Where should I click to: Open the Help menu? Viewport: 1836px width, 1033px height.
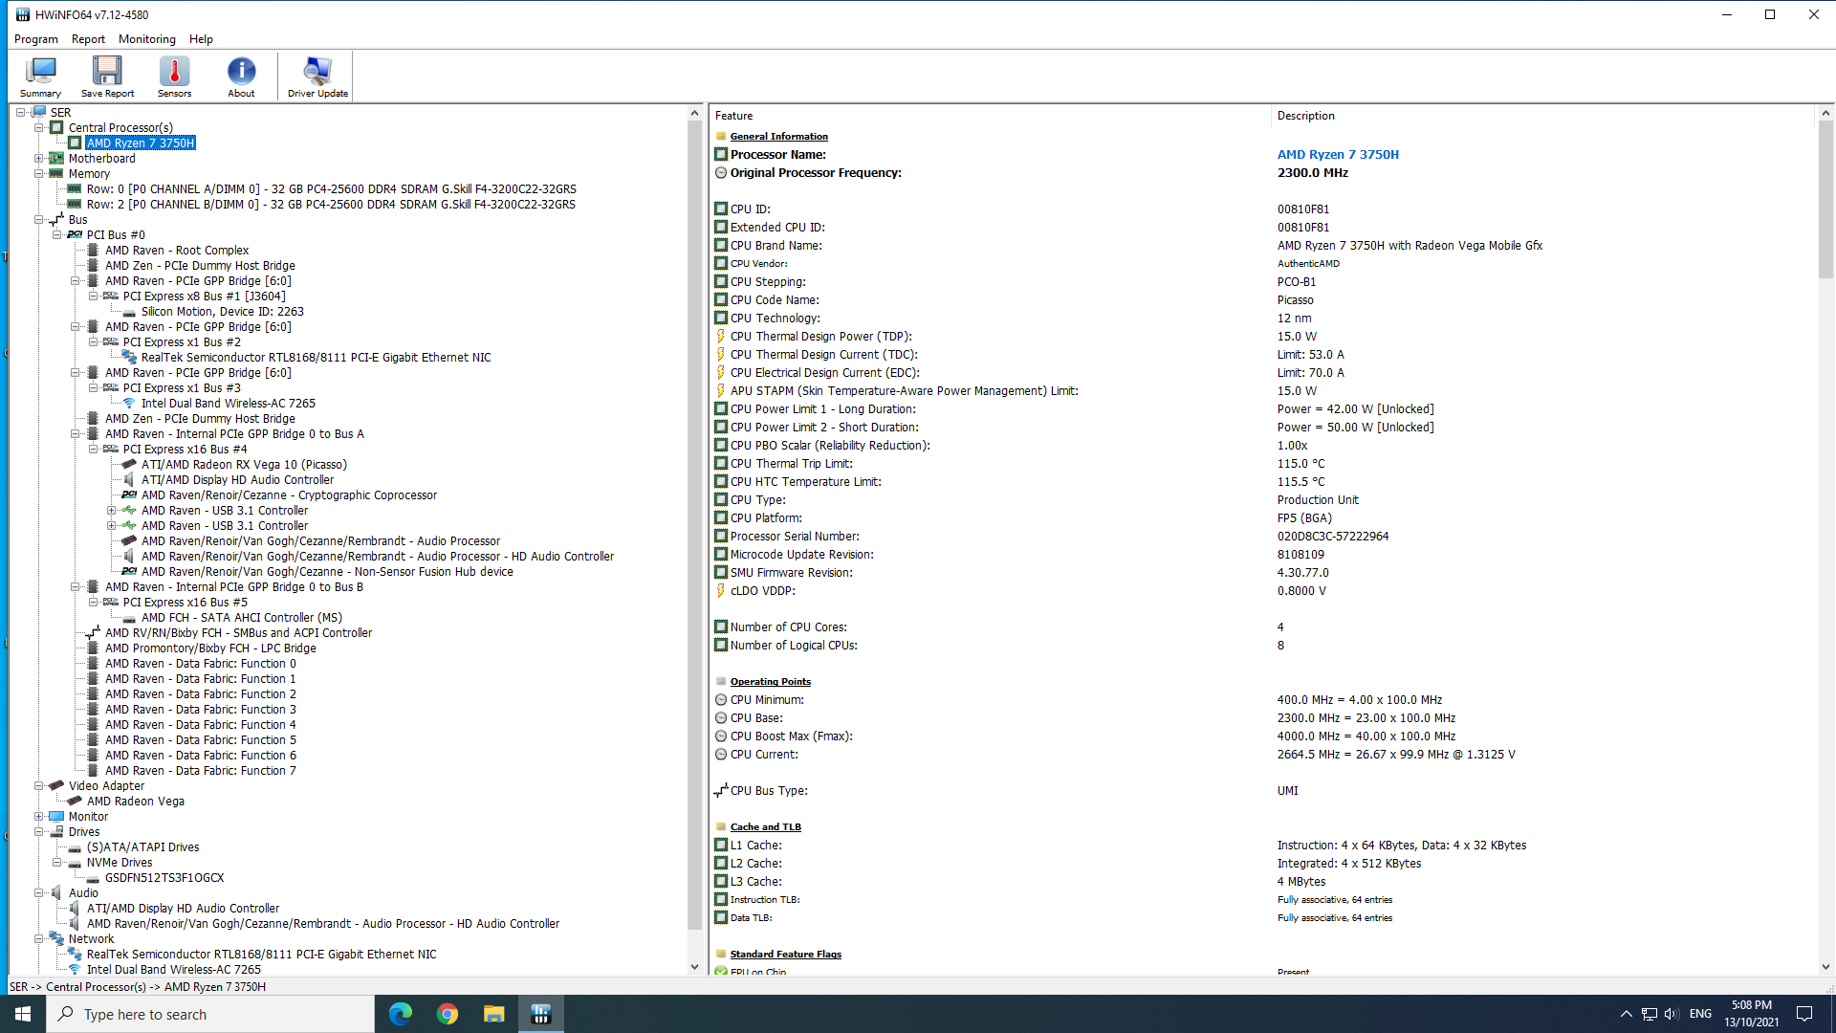[201, 39]
